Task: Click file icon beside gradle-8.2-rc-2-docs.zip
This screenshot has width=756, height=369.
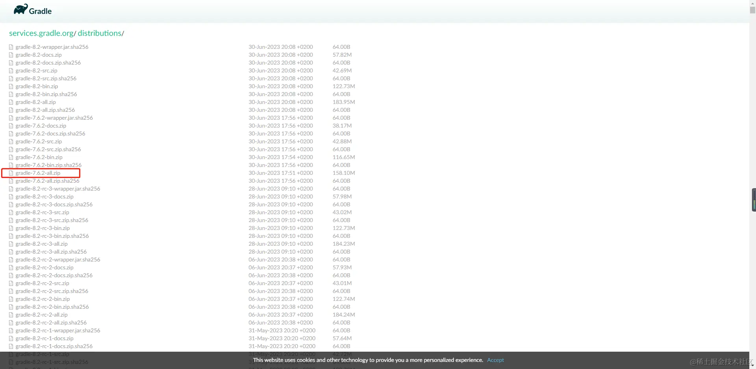Action: (11, 267)
